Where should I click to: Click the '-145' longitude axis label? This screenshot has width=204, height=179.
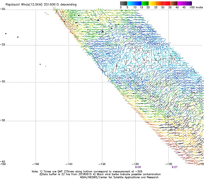[x=36, y=164]
